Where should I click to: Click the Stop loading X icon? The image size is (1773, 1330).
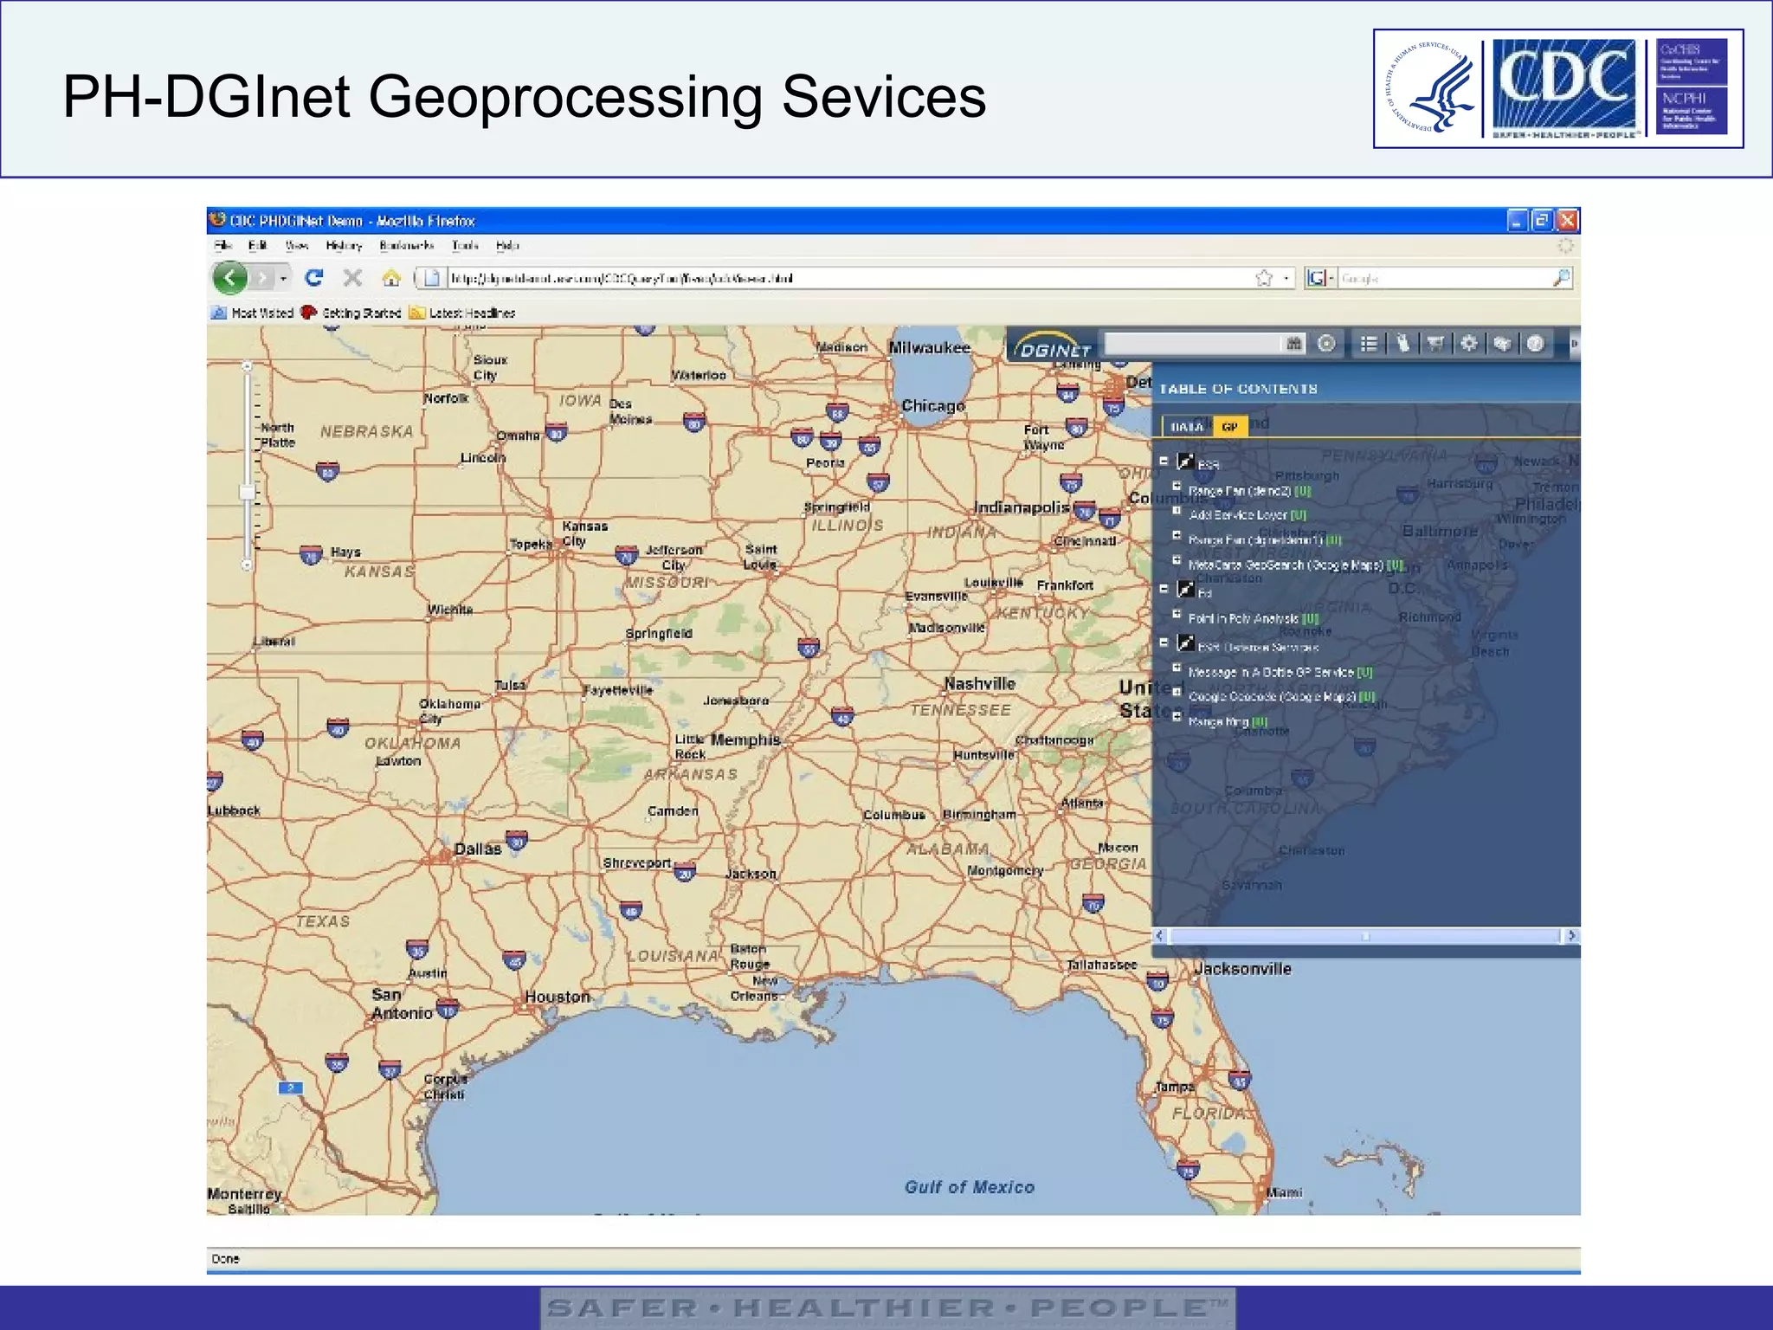click(352, 278)
